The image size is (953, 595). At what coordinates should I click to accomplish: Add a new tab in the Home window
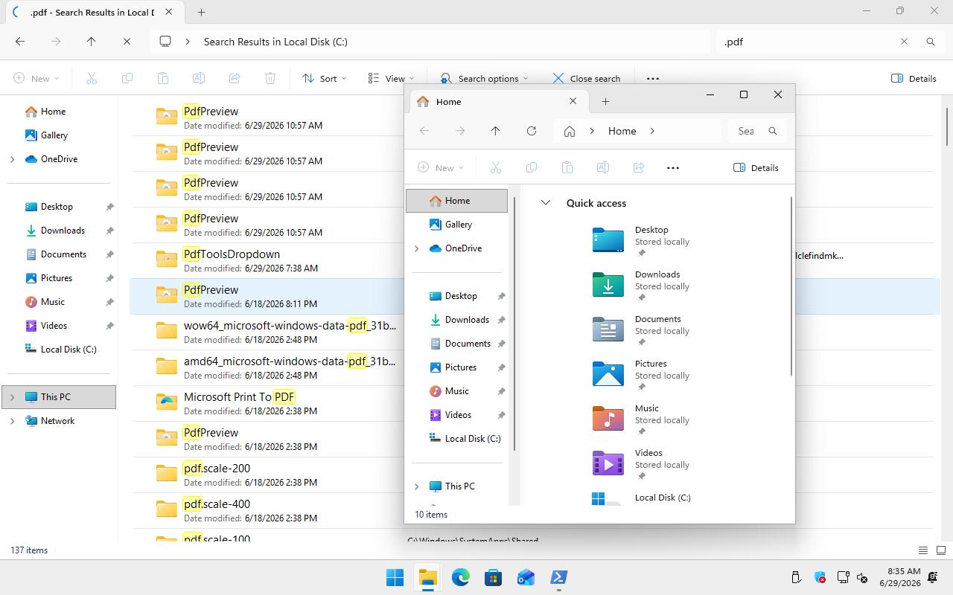(605, 101)
